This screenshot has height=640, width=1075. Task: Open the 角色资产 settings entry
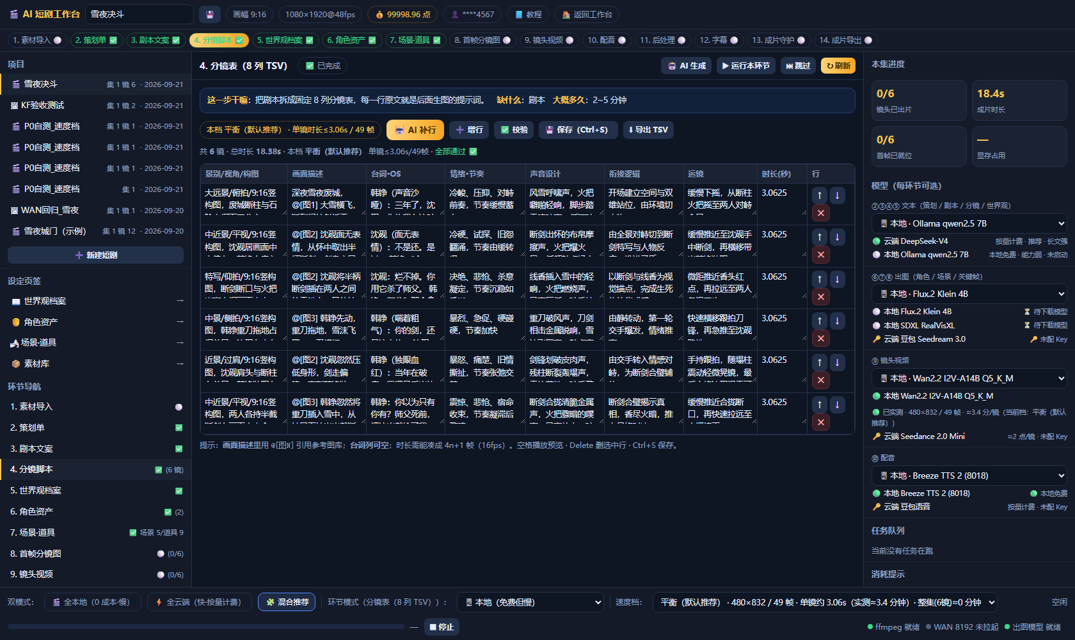(96, 322)
